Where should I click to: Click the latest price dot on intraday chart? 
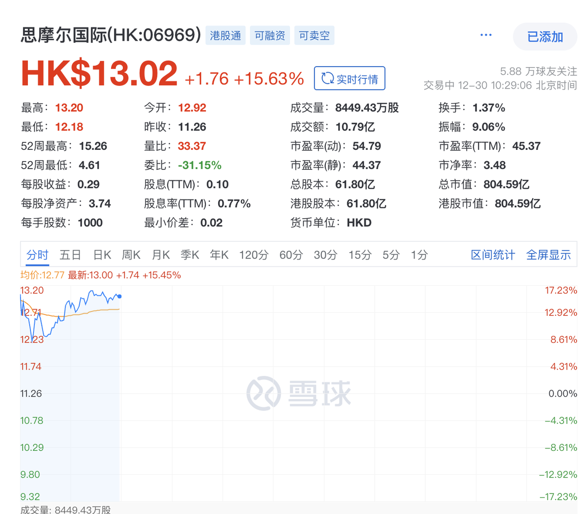pos(120,296)
